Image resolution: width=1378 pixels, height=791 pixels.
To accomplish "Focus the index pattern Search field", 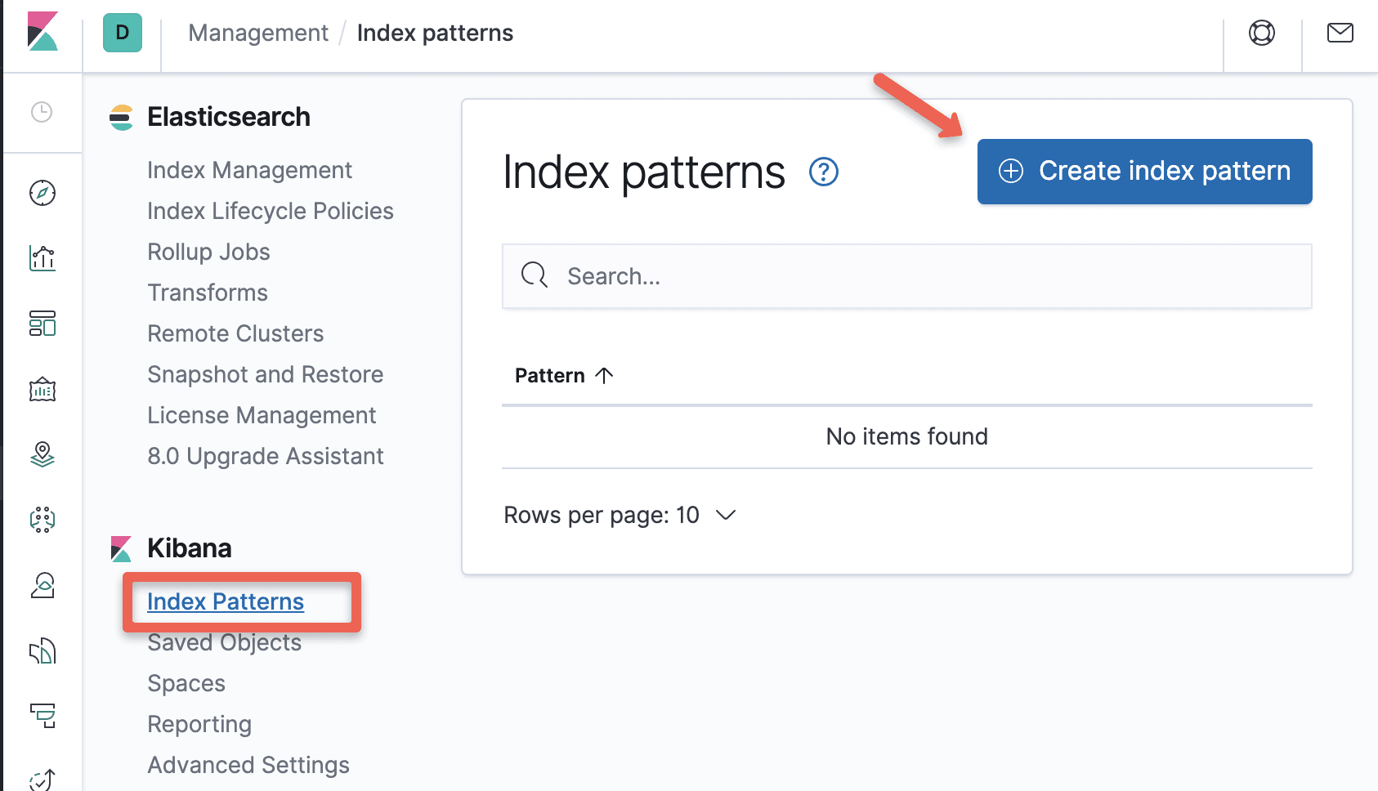I will point(907,276).
